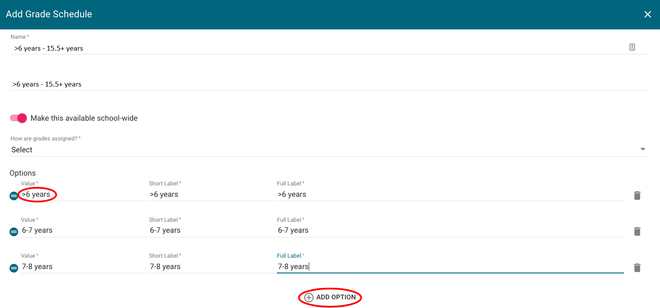660x308 pixels.
Task: Grab drag handle for >6 years row
Action: 14,196
